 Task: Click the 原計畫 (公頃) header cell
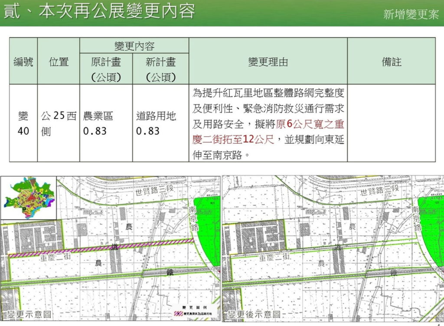click(x=106, y=69)
